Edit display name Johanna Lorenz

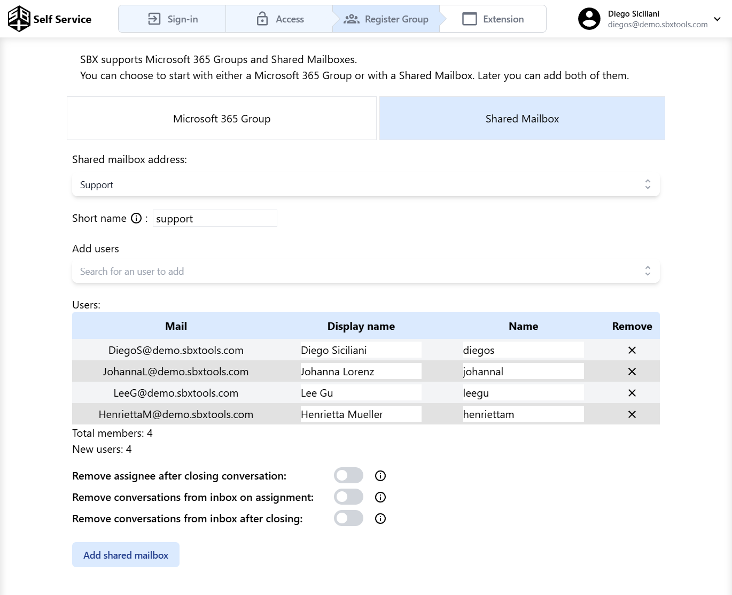(x=361, y=372)
